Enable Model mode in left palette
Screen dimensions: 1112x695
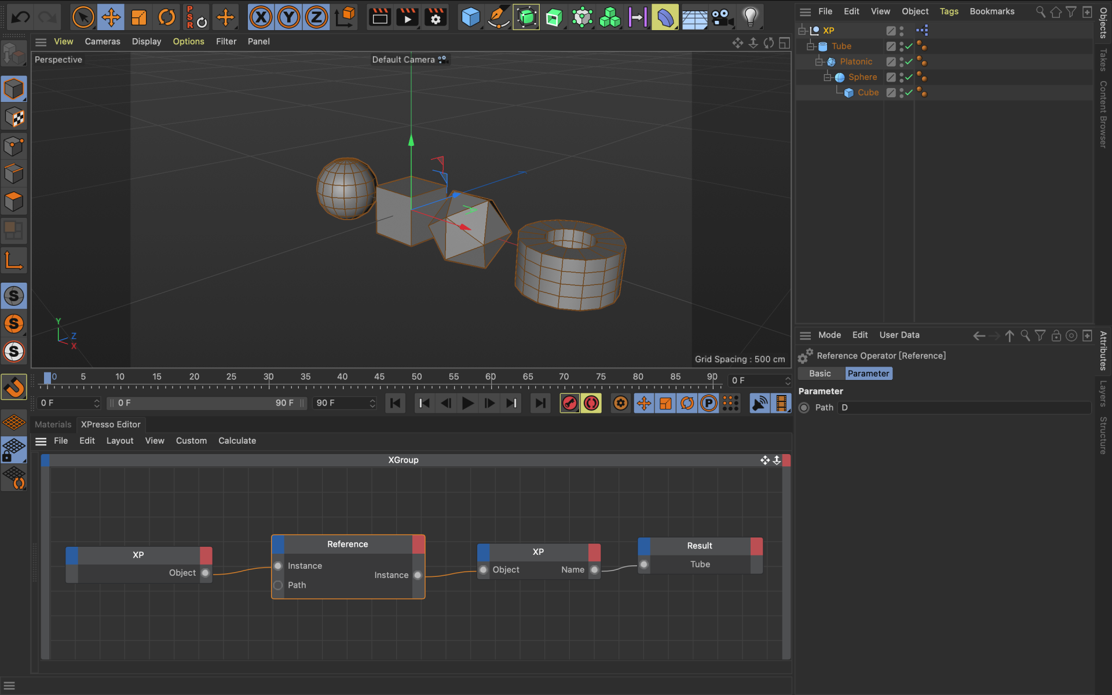point(14,90)
